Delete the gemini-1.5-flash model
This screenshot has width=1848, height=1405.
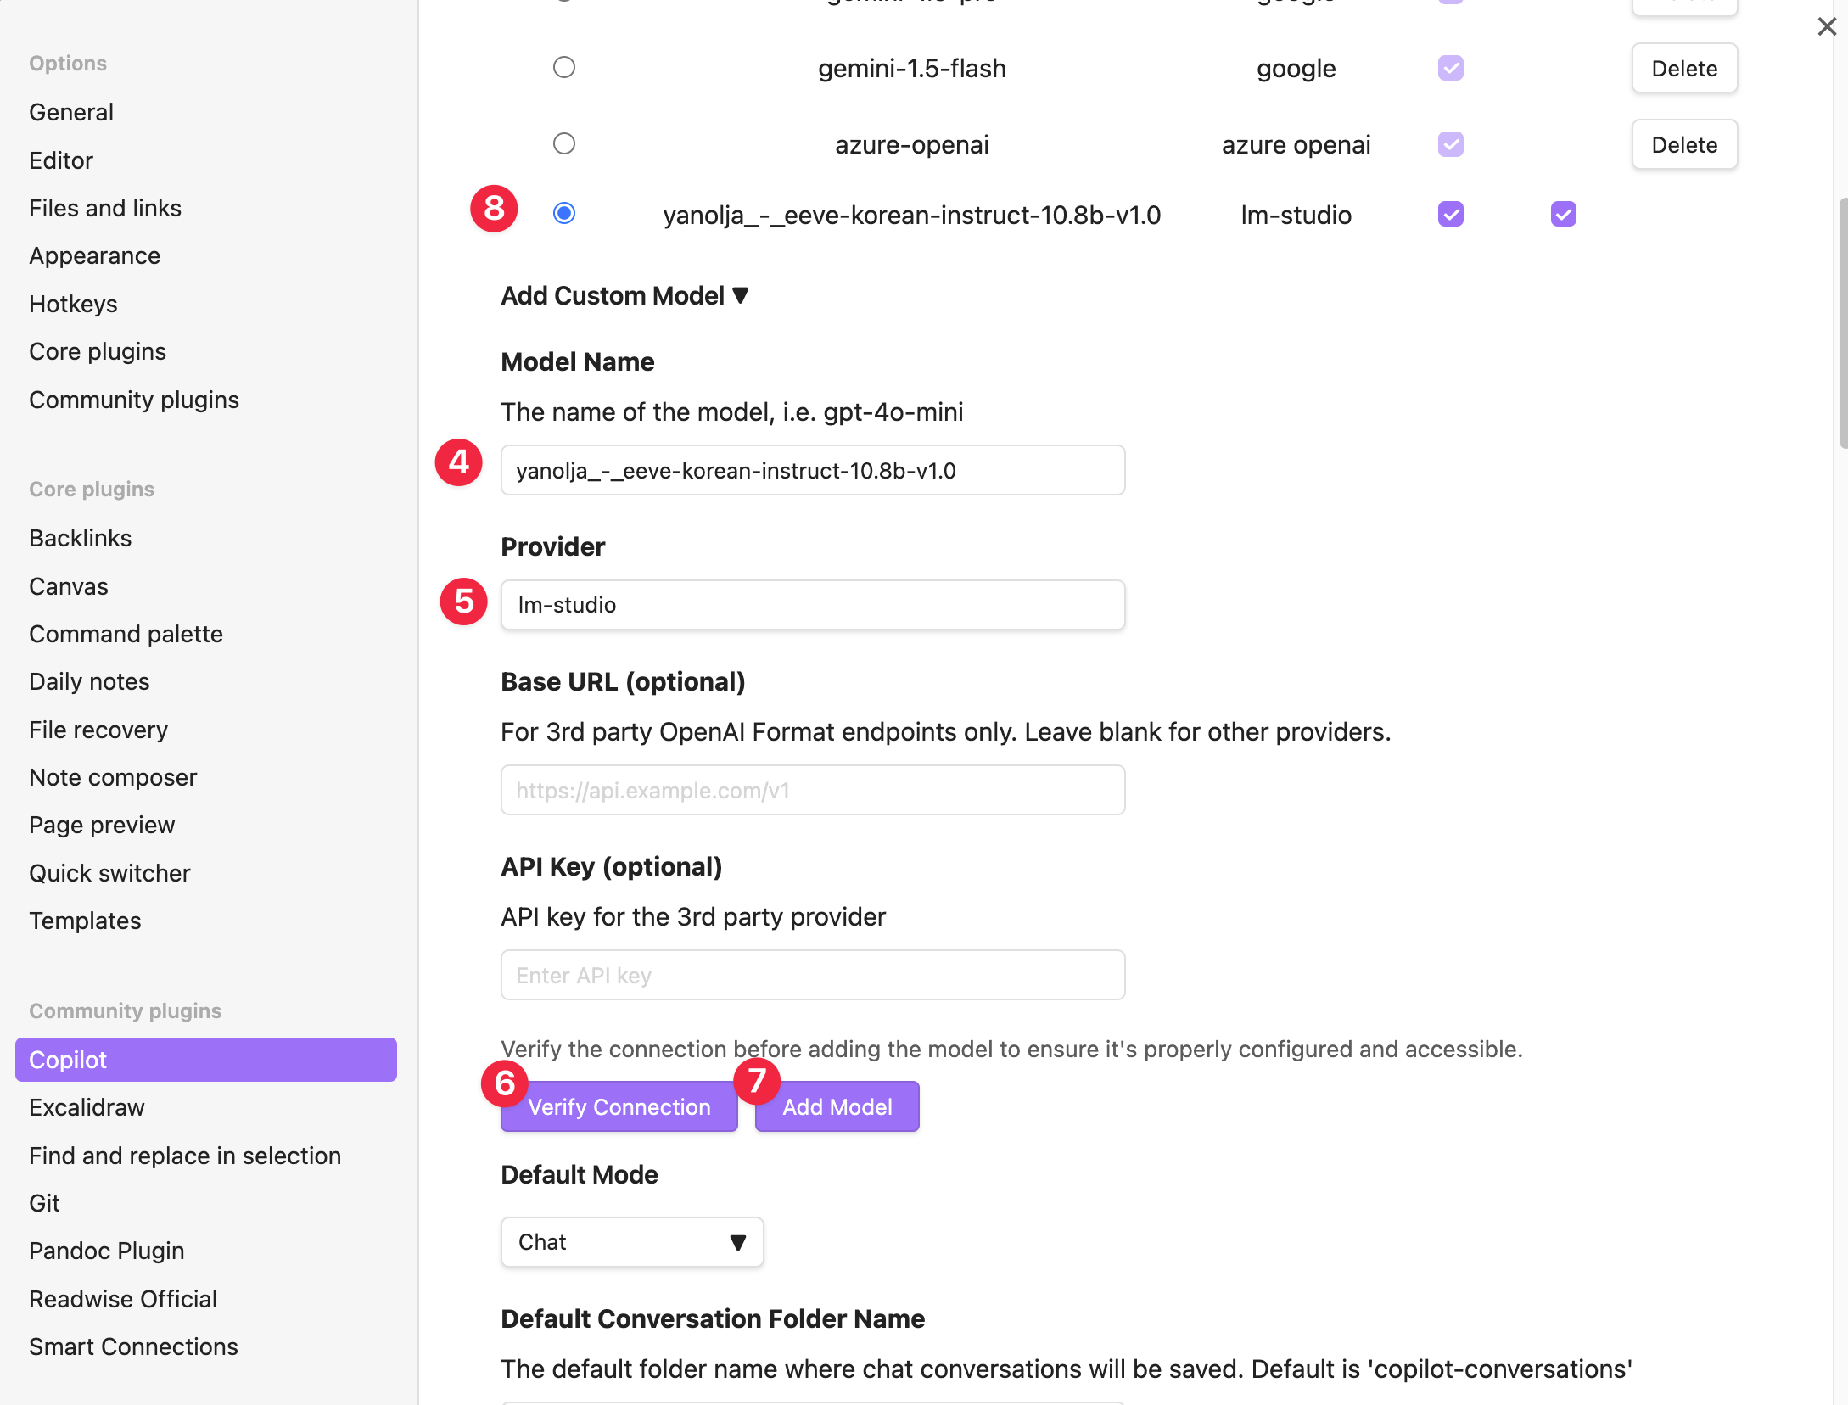[x=1683, y=69]
